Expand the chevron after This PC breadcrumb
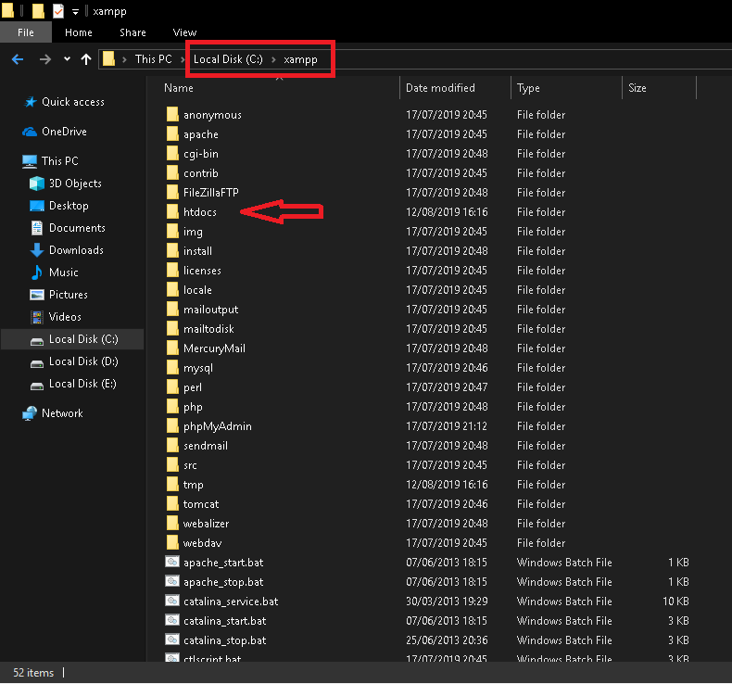Image resolution: width=732 pixels, height=684 pixels. pyautogui.click(x=183, y=59)
